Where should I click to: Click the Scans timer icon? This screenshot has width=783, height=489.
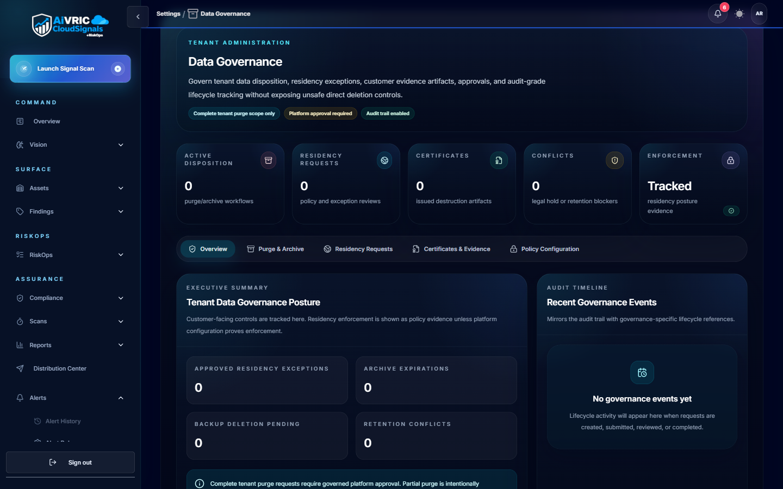tap(20, 321)
